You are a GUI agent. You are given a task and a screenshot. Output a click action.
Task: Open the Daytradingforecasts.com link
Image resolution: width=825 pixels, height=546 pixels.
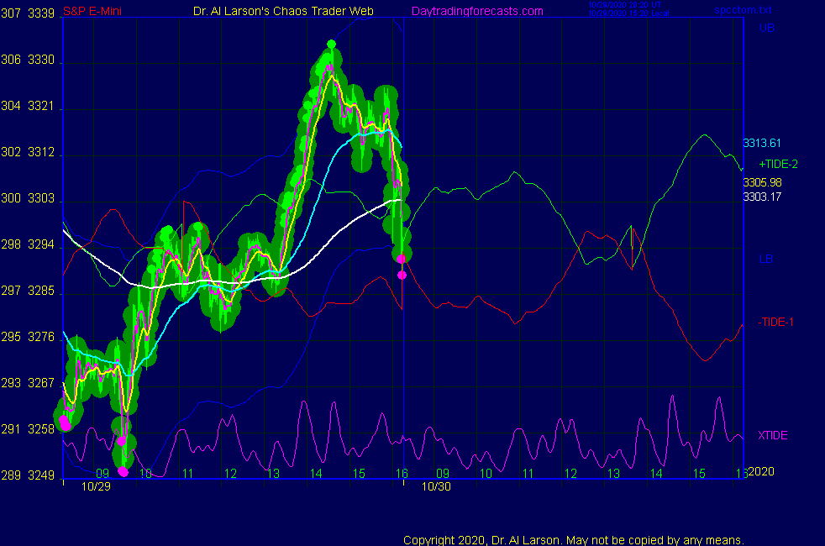[476, 11]
